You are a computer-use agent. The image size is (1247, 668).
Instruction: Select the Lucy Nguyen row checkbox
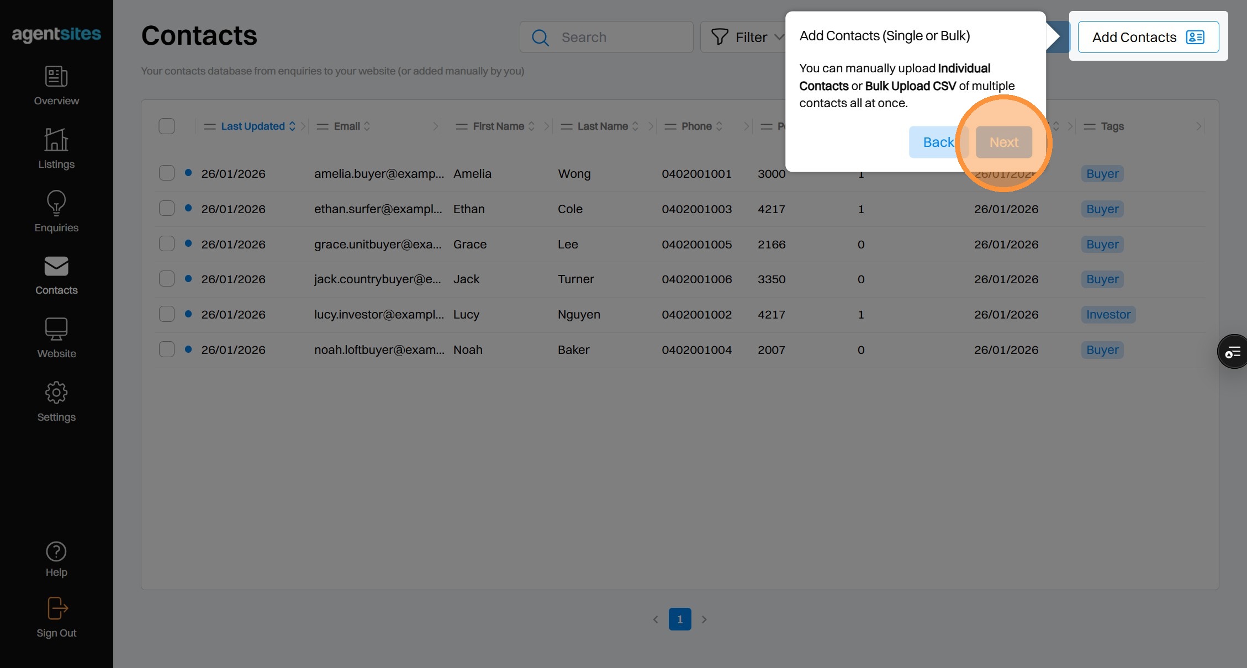click(x=167, y=314)
